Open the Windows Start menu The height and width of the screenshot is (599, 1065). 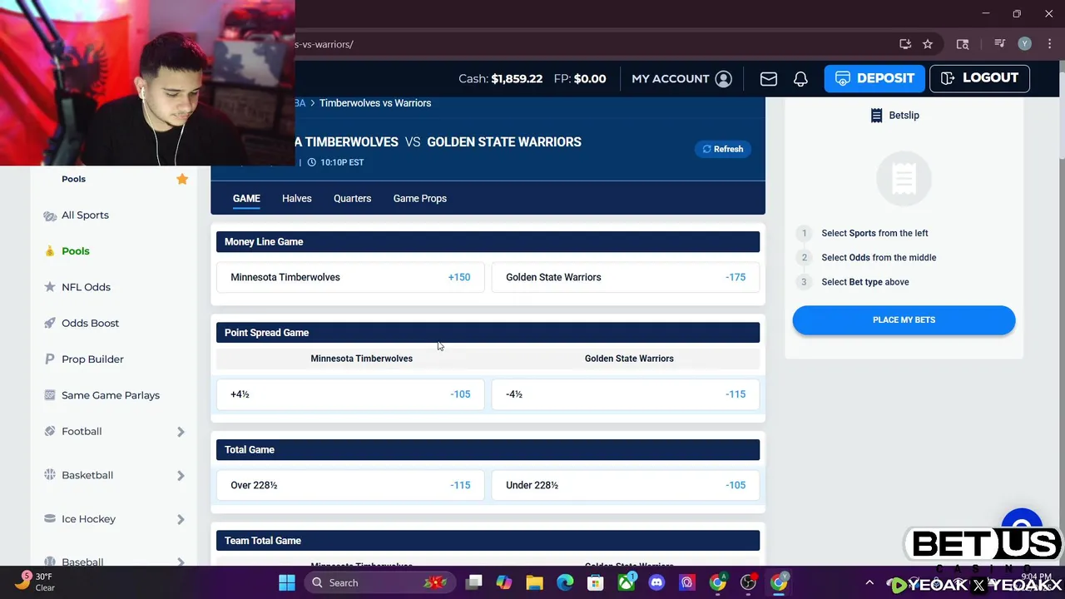[x=287, y=582]
